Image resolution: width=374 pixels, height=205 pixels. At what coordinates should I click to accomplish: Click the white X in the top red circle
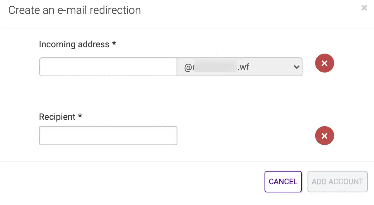point(324,63)
